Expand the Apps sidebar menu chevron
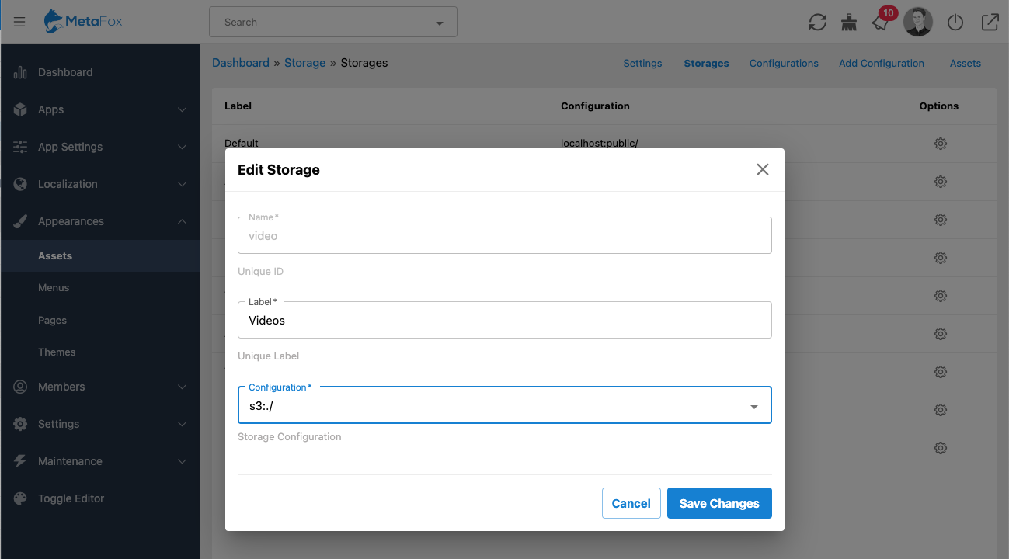1009x559 pixels. 182,109
